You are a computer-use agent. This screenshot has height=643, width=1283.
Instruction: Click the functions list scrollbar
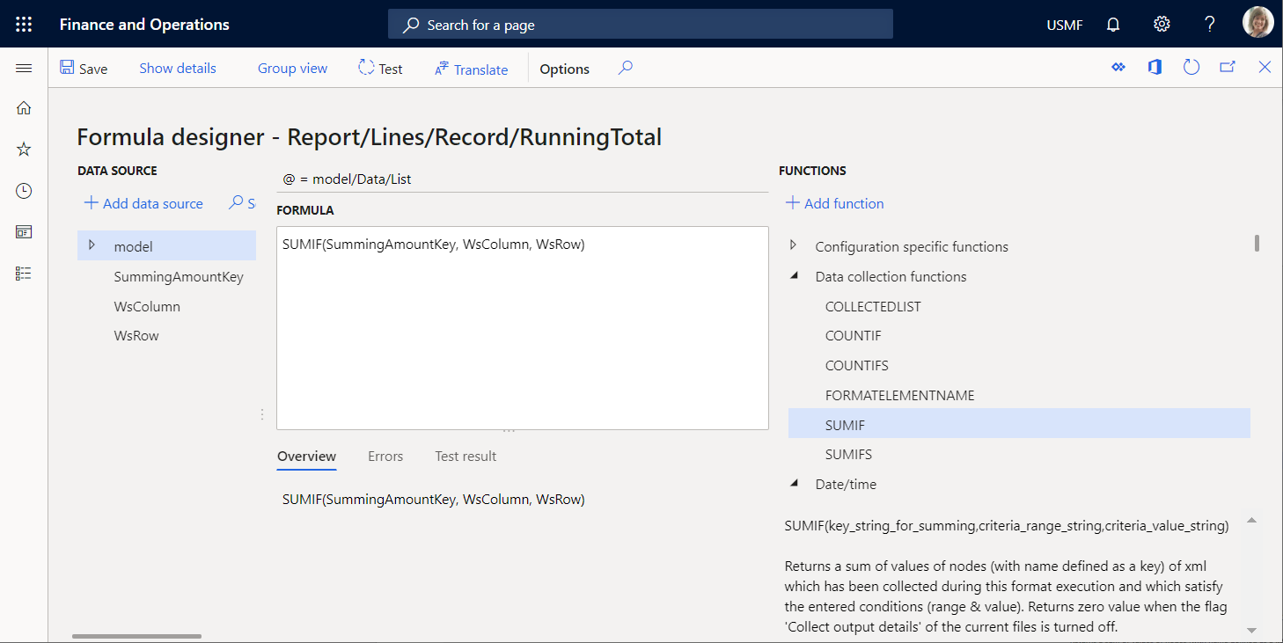tap(1257, 244)
